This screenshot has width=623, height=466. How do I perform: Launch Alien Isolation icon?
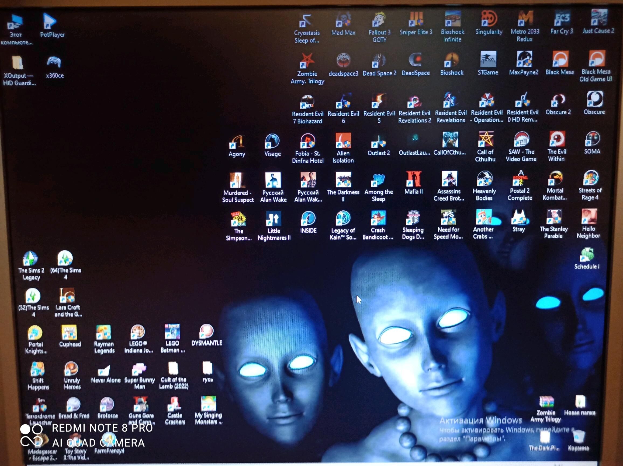(343, 141)
